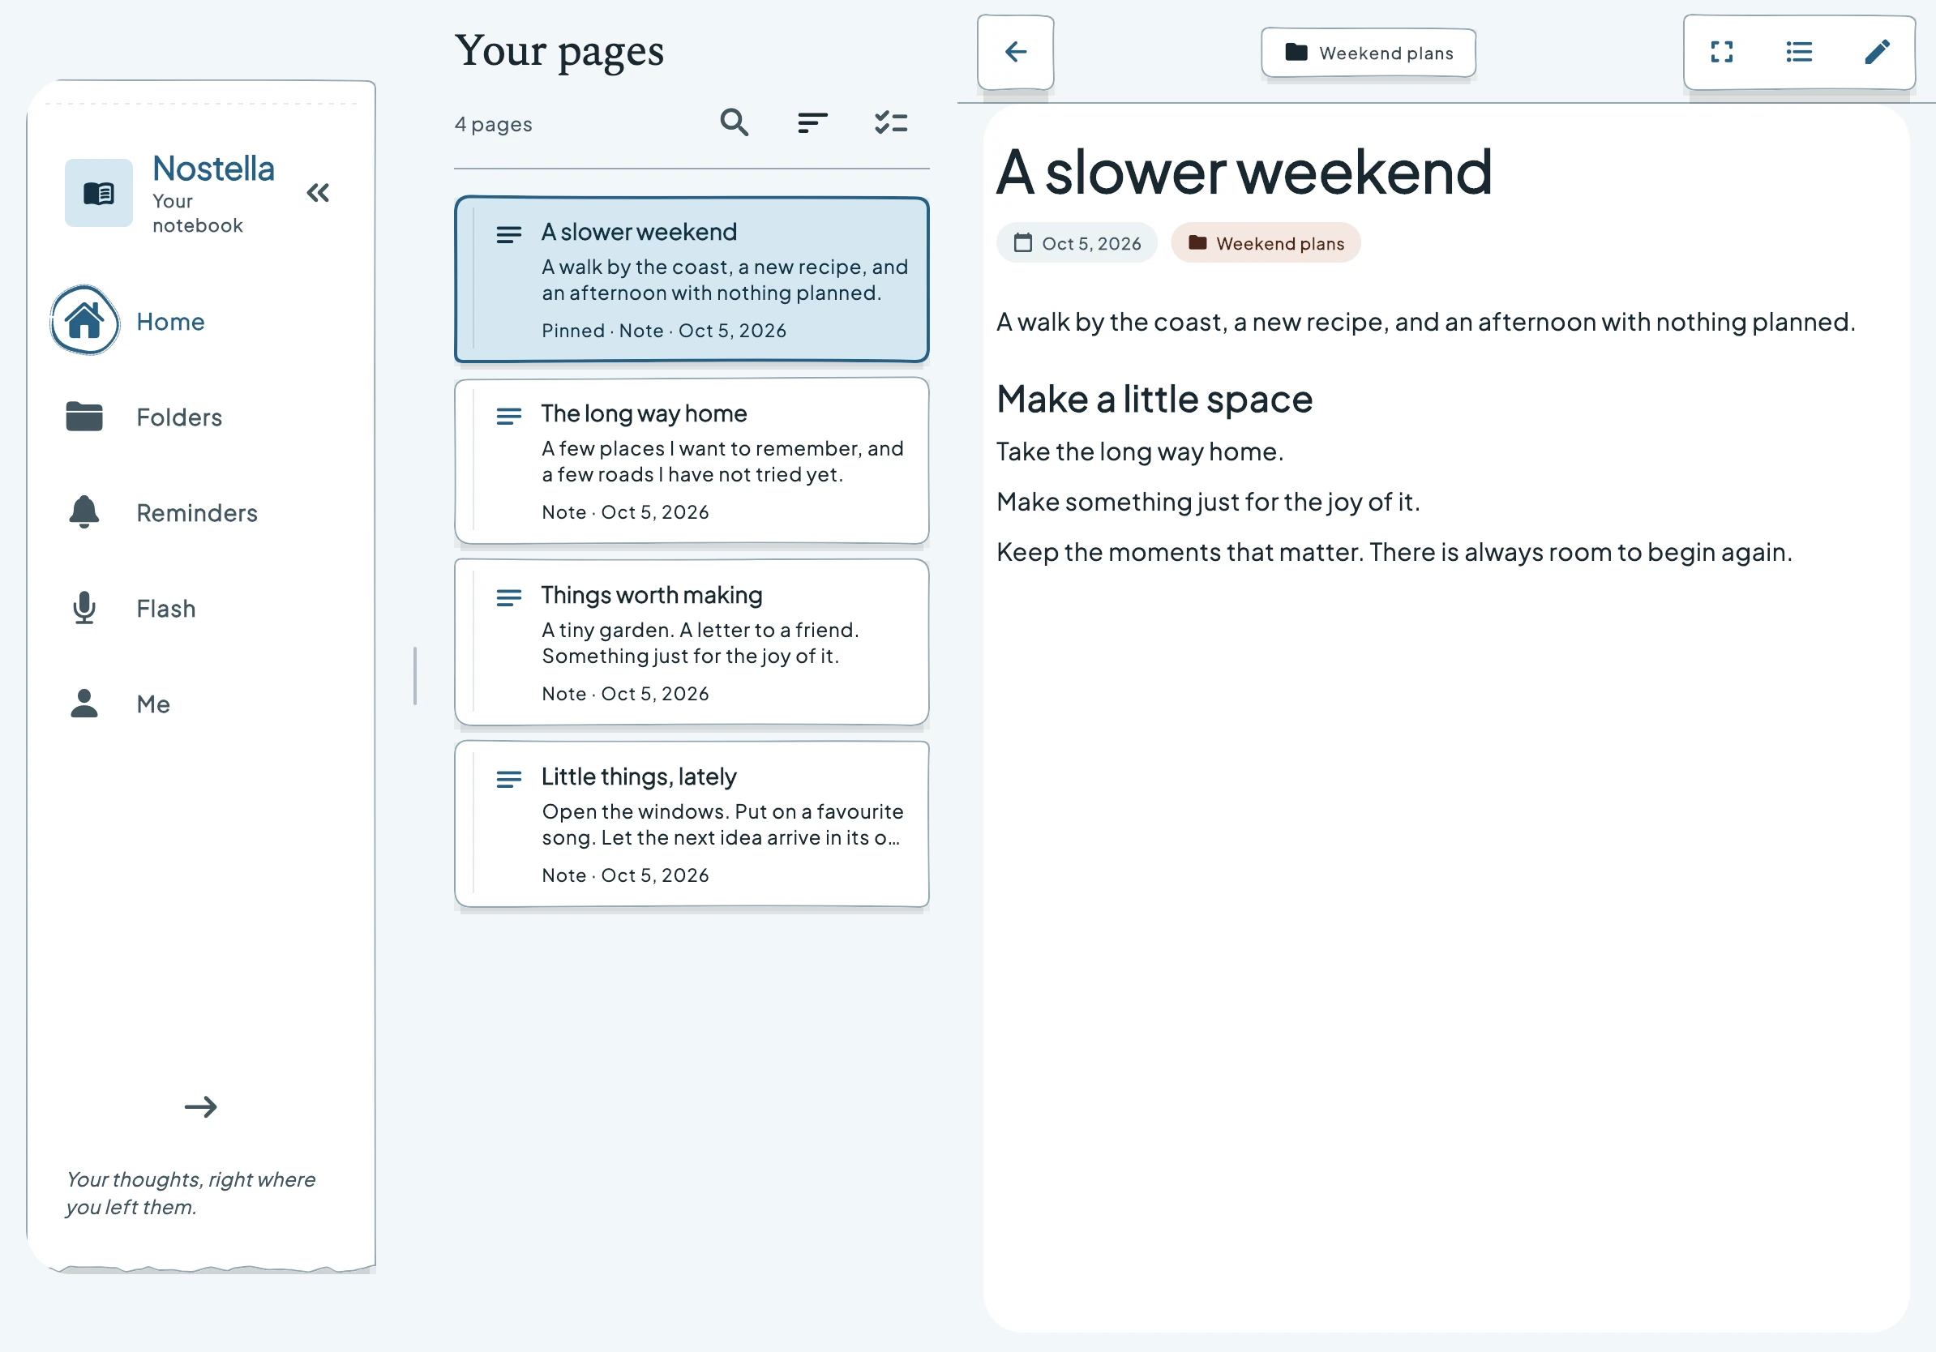Click the Nostella notebook logo icon
Viewport: 1936px width, 1352px height.
tap(99, 193)
